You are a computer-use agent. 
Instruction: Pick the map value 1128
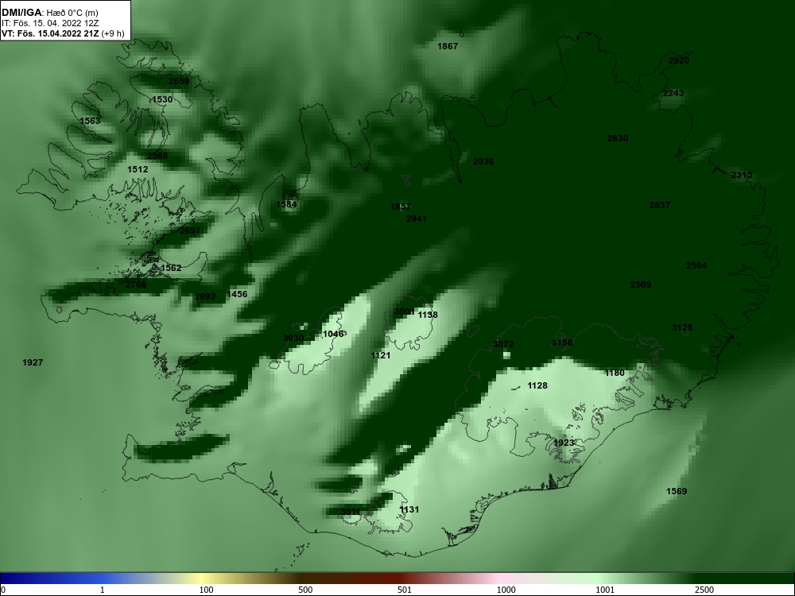pos(537,385)
